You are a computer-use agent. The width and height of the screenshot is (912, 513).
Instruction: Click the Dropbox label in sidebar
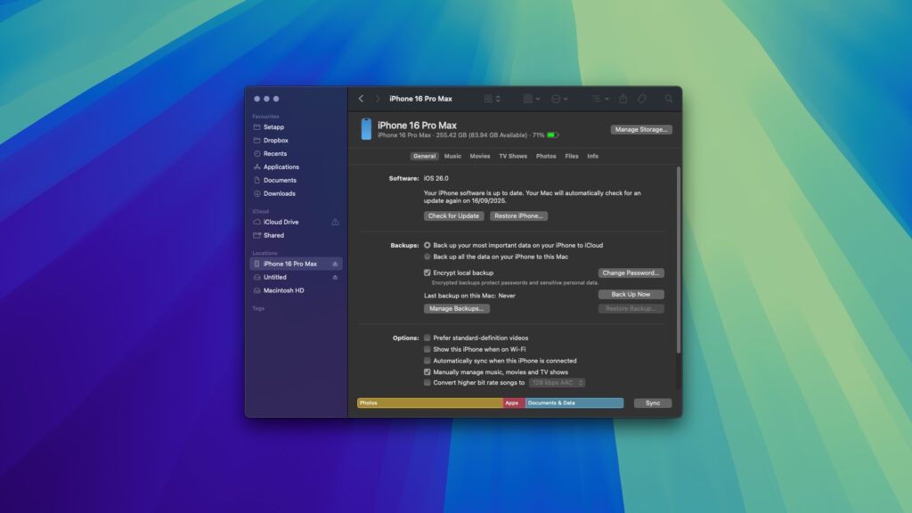(x=276, y=140)
